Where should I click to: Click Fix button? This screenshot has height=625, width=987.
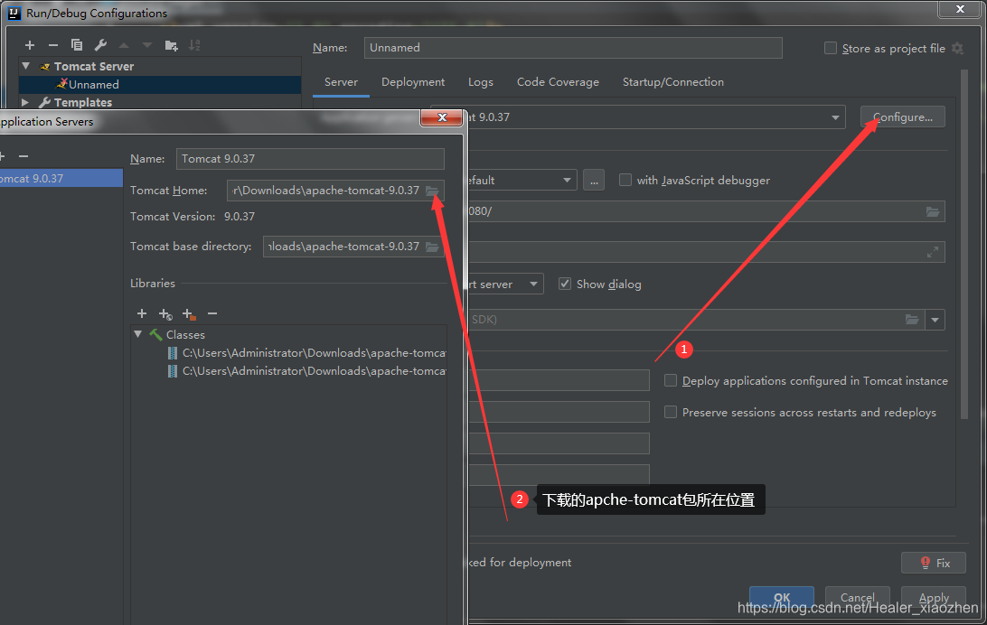click(934, 563)
